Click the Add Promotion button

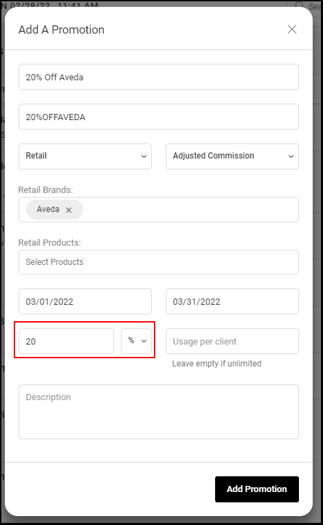coord(257,489)
